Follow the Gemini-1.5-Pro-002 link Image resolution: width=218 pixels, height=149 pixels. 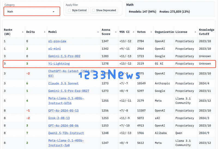click(x=64, y=56)
